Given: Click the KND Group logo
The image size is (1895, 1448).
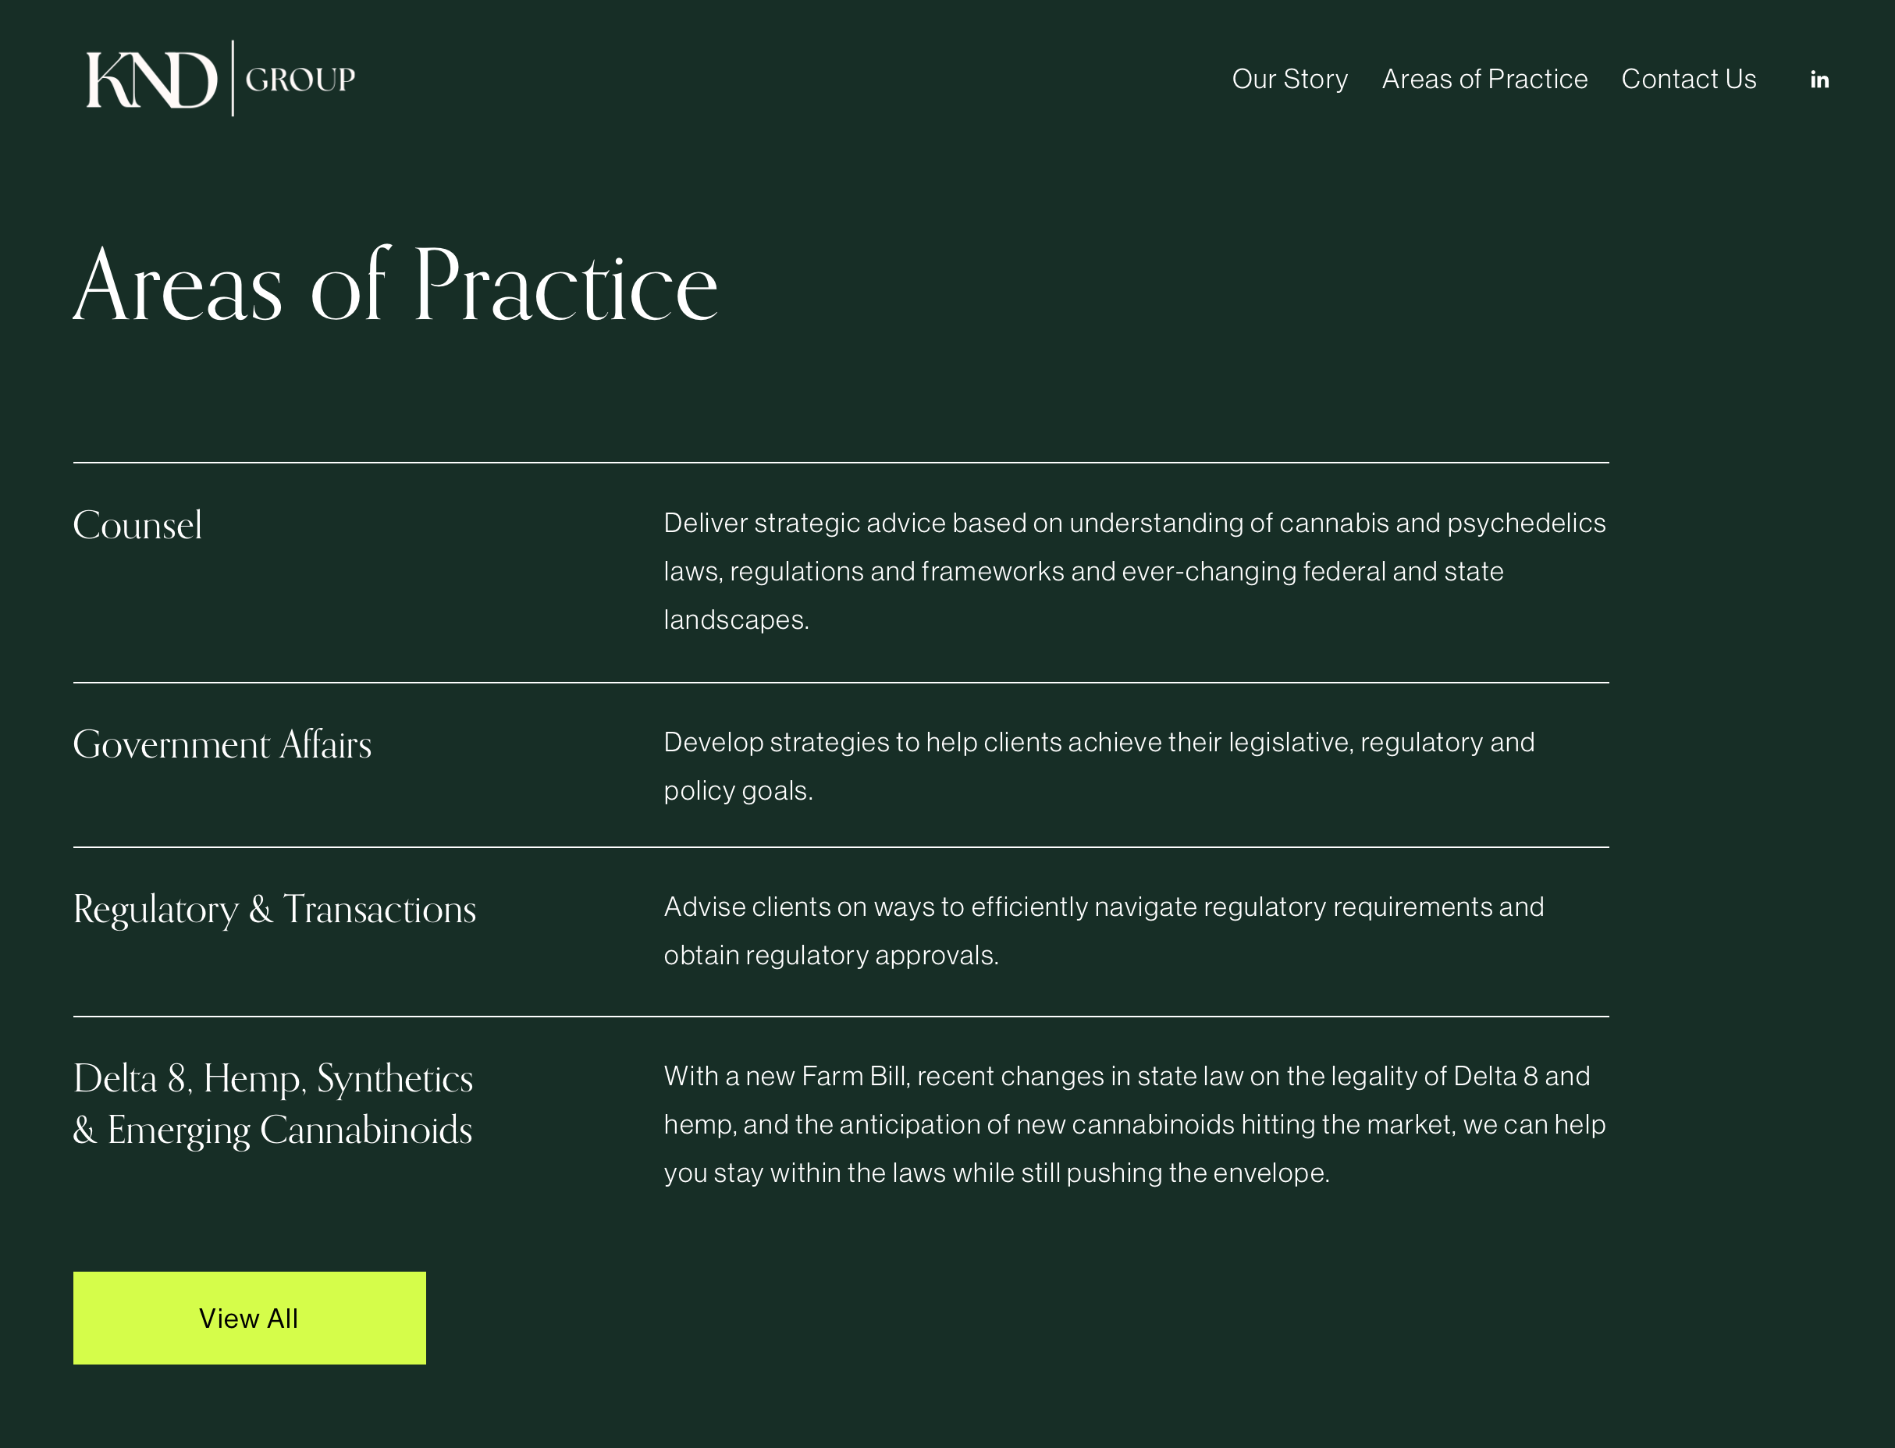Looking at the screenshot, I should click(221, 79).
